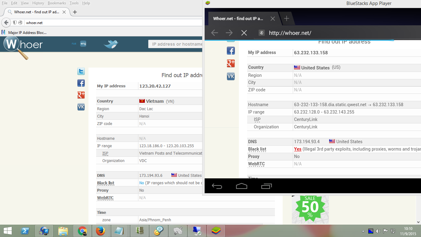Go back in the Firefox window

pos(6,23)
